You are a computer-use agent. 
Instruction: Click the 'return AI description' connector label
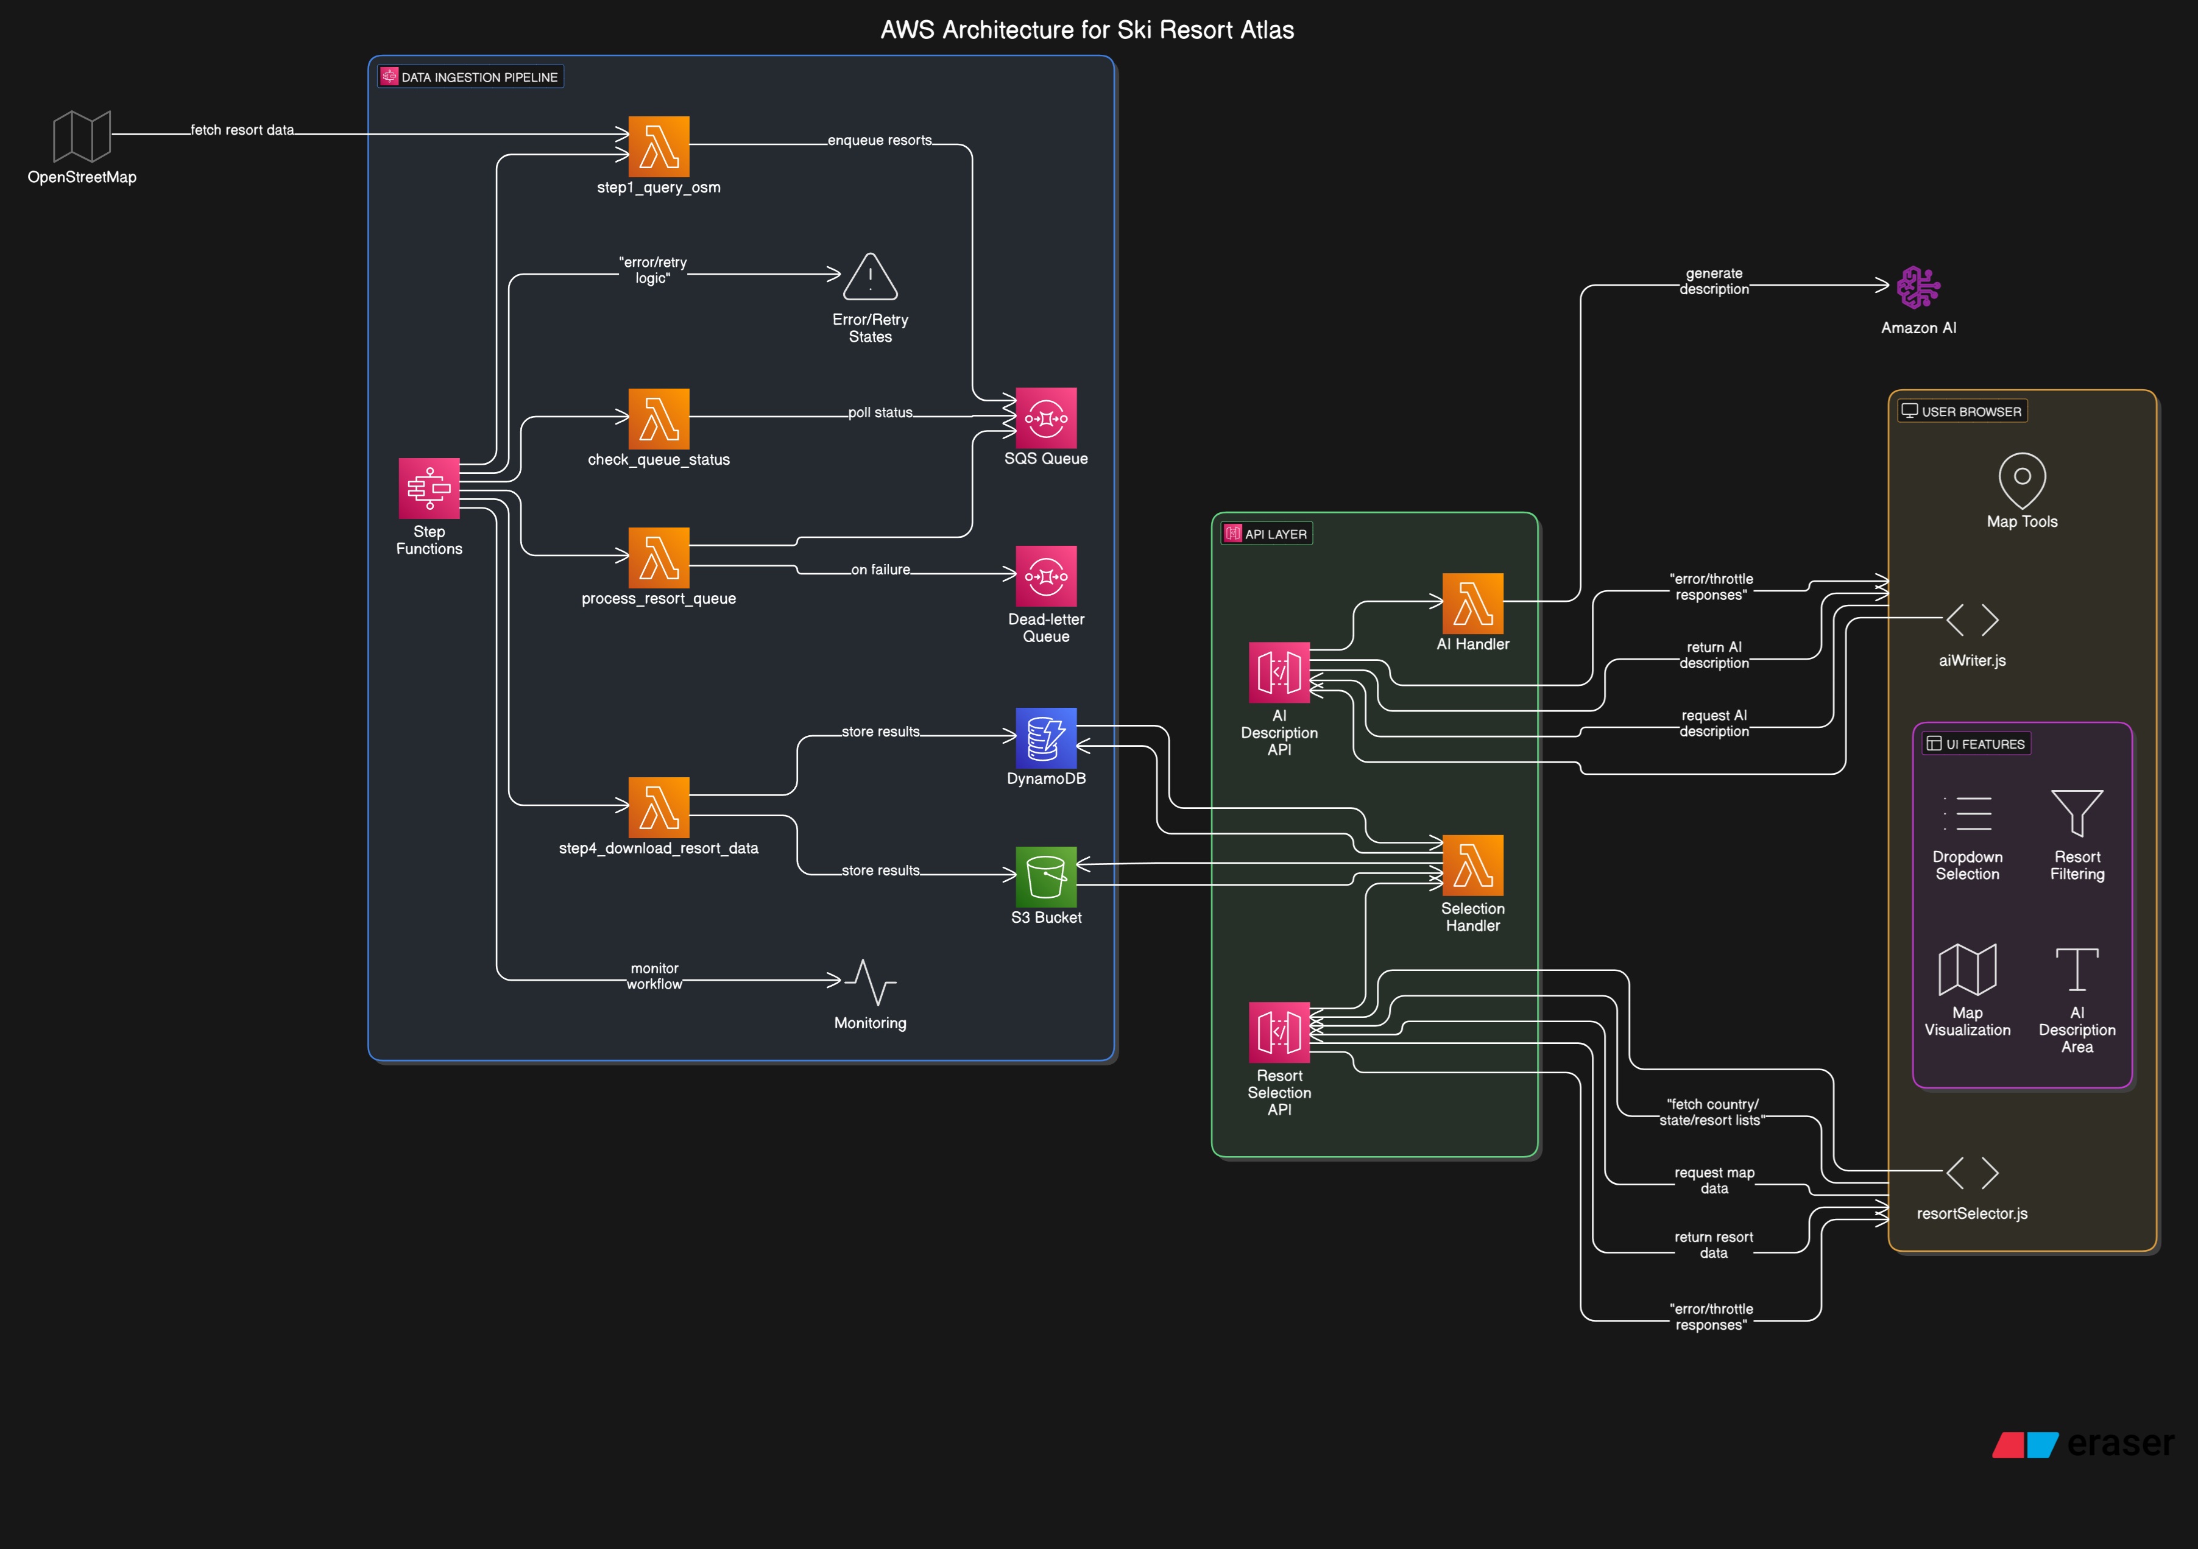(x=1714, y=655)
